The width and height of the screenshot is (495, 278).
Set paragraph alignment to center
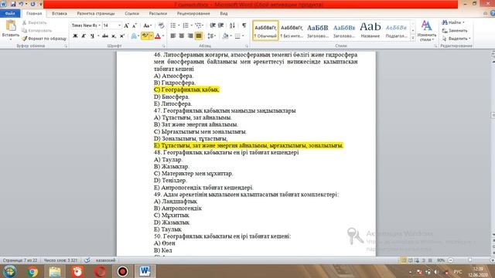(x=182, y=36)
